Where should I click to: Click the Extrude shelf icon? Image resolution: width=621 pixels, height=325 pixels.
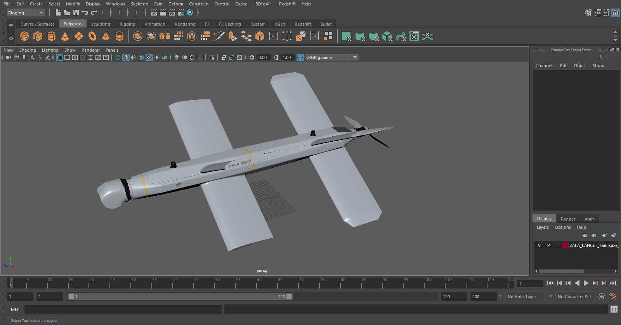coord(232,36)
